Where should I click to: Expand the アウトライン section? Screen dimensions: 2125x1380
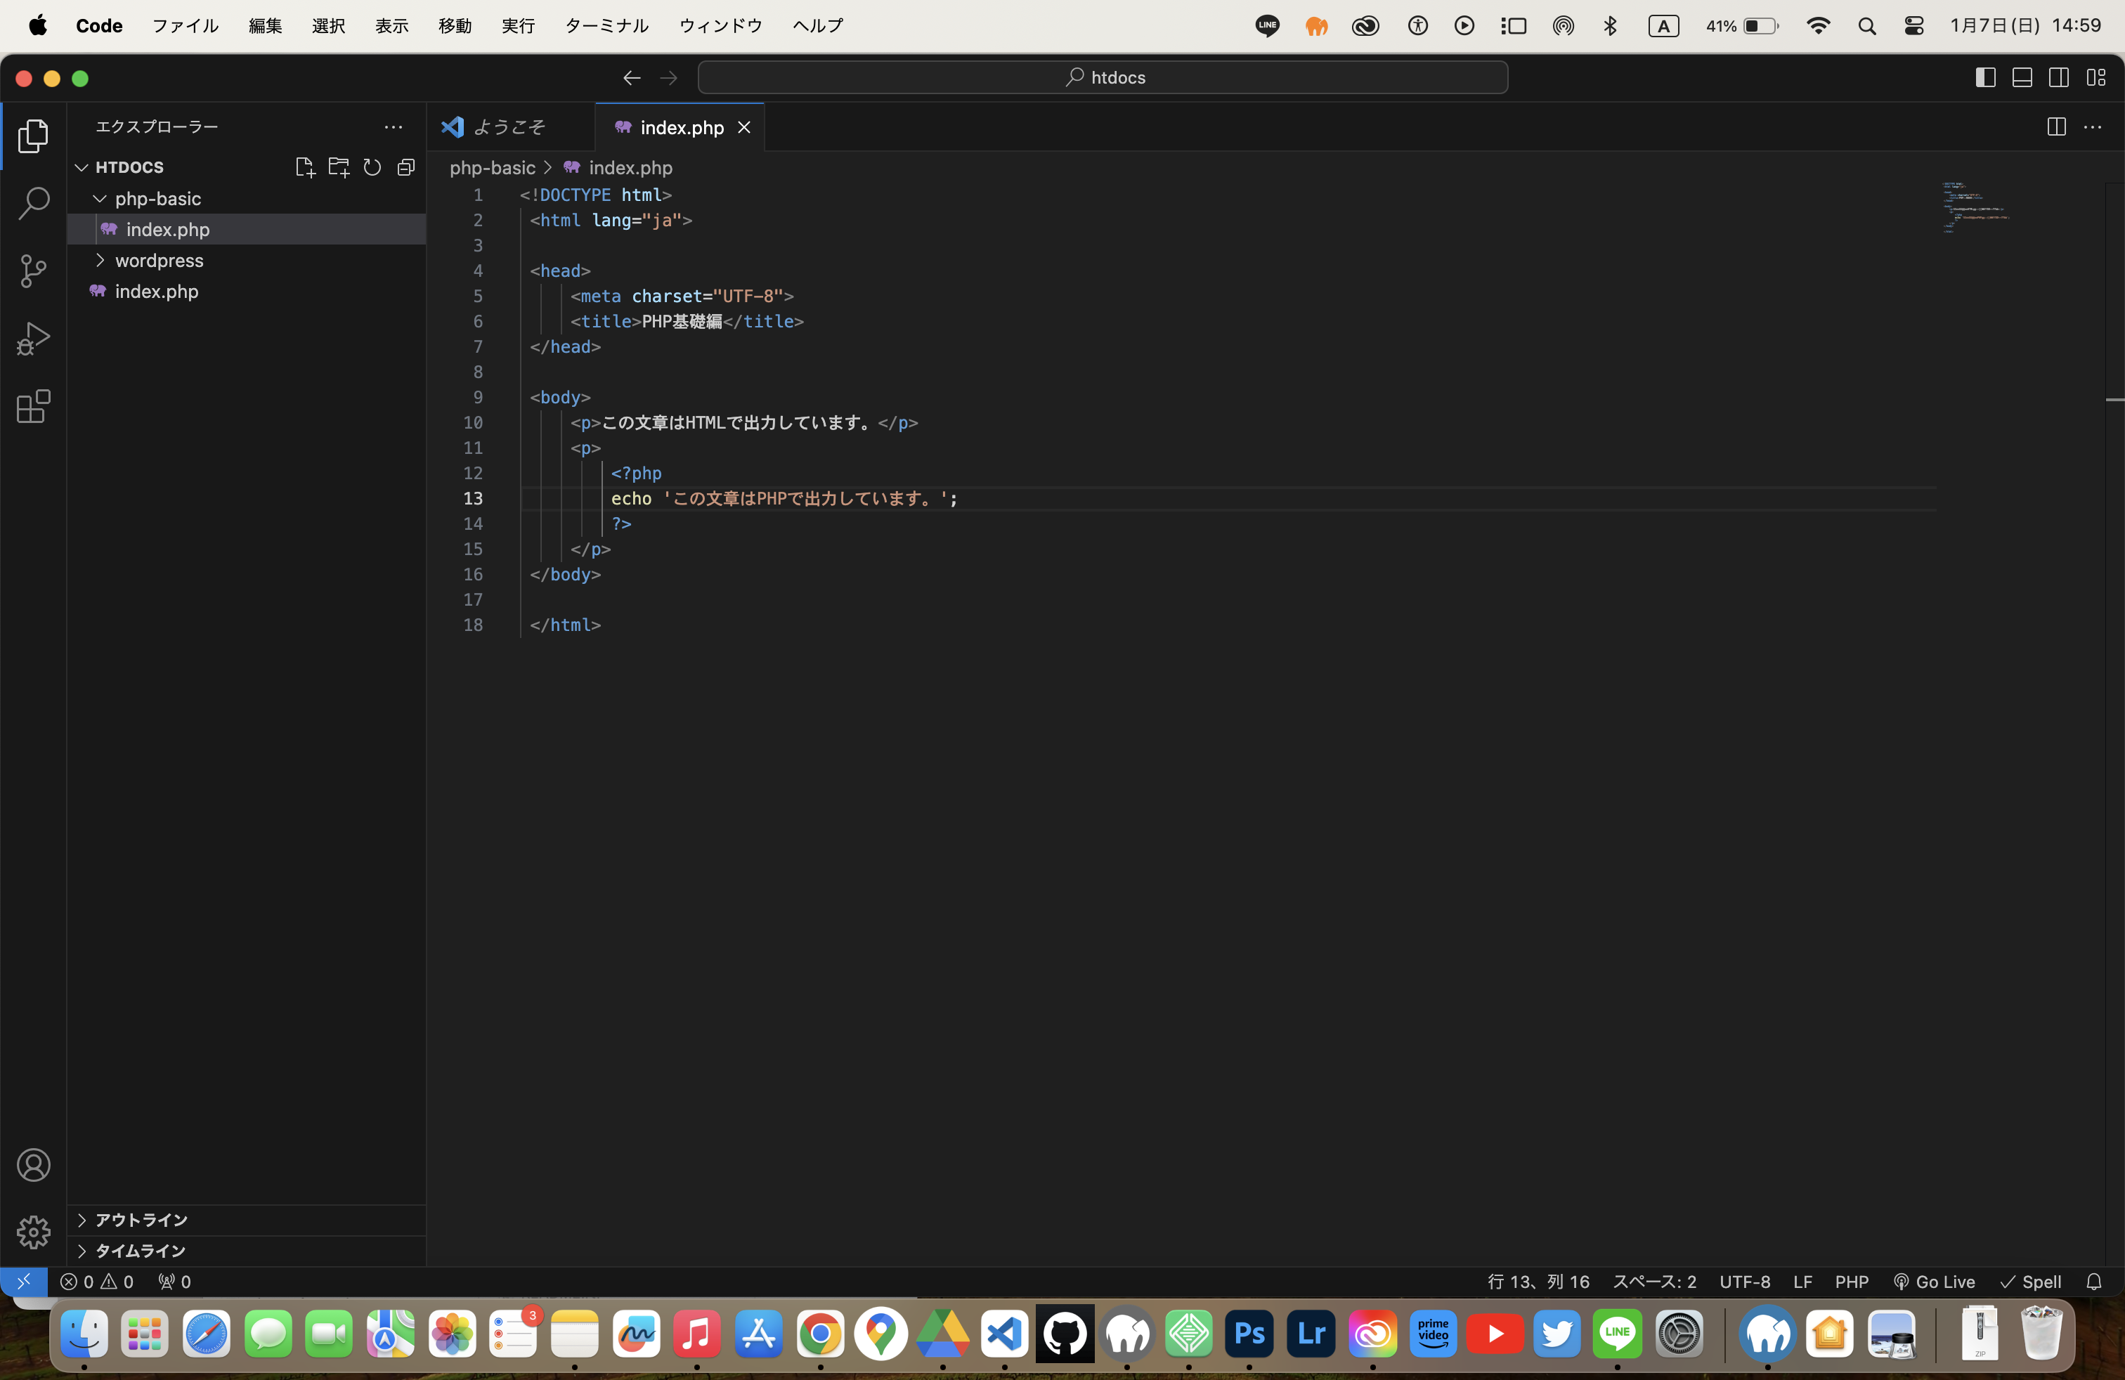(x=141, y=1220)
